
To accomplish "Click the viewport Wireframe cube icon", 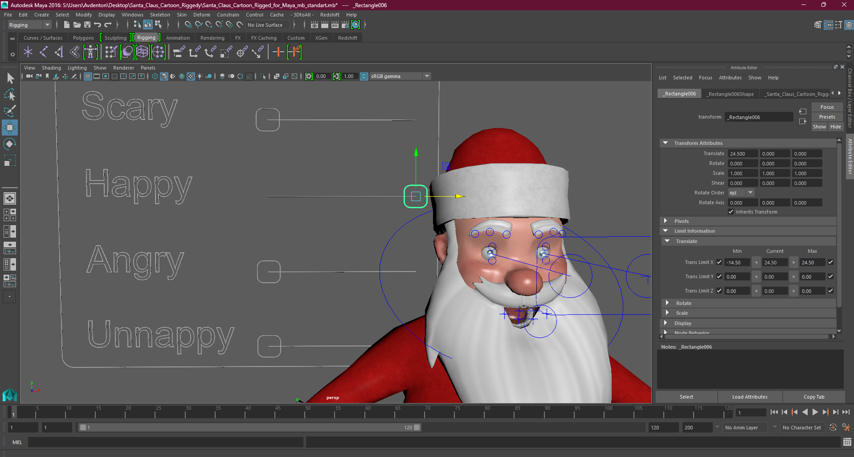I will pyautogui.click(x=155, y=76).
